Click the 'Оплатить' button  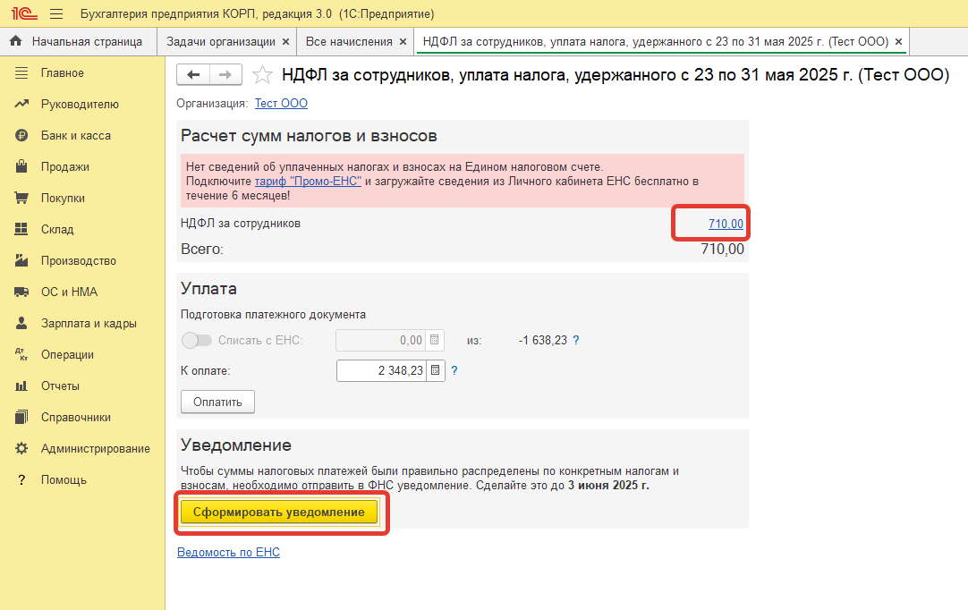click(217, 402)
